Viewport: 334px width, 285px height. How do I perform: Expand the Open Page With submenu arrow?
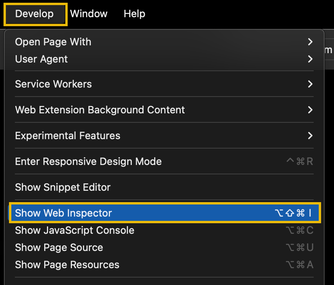click(x=310, y=42)
